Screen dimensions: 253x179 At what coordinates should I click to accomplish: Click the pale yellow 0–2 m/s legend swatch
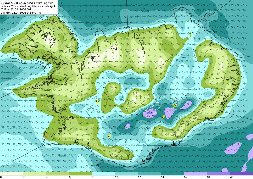pyautogui.click(x=11, y=174)
